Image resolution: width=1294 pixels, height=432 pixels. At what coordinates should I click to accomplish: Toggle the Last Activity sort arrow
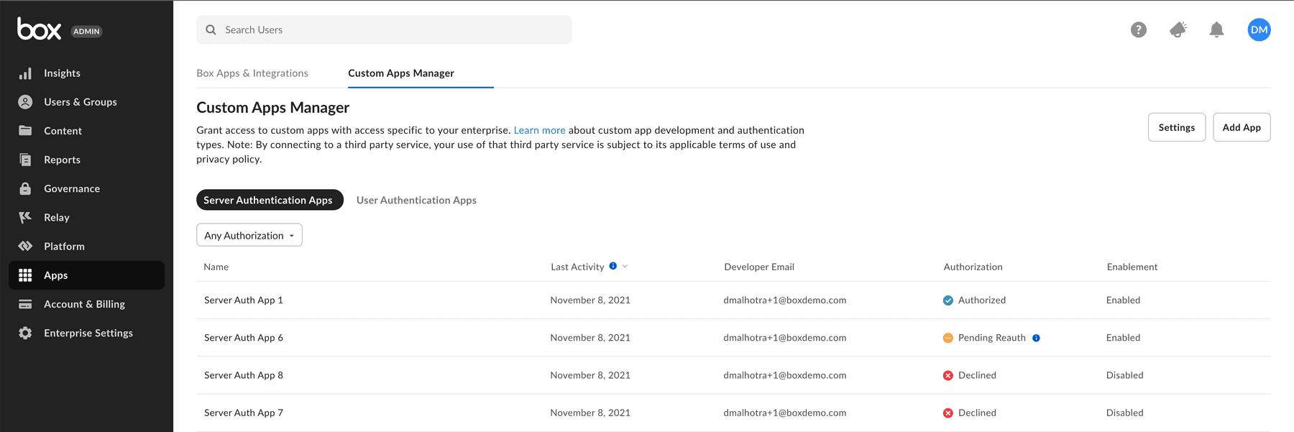coord(625,266)
